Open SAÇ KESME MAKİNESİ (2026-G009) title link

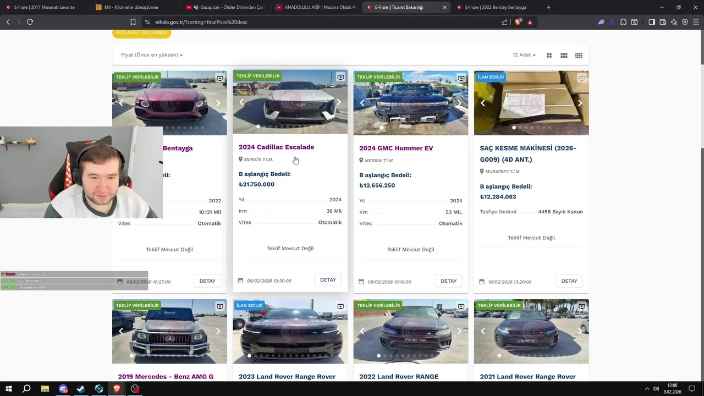528,153
